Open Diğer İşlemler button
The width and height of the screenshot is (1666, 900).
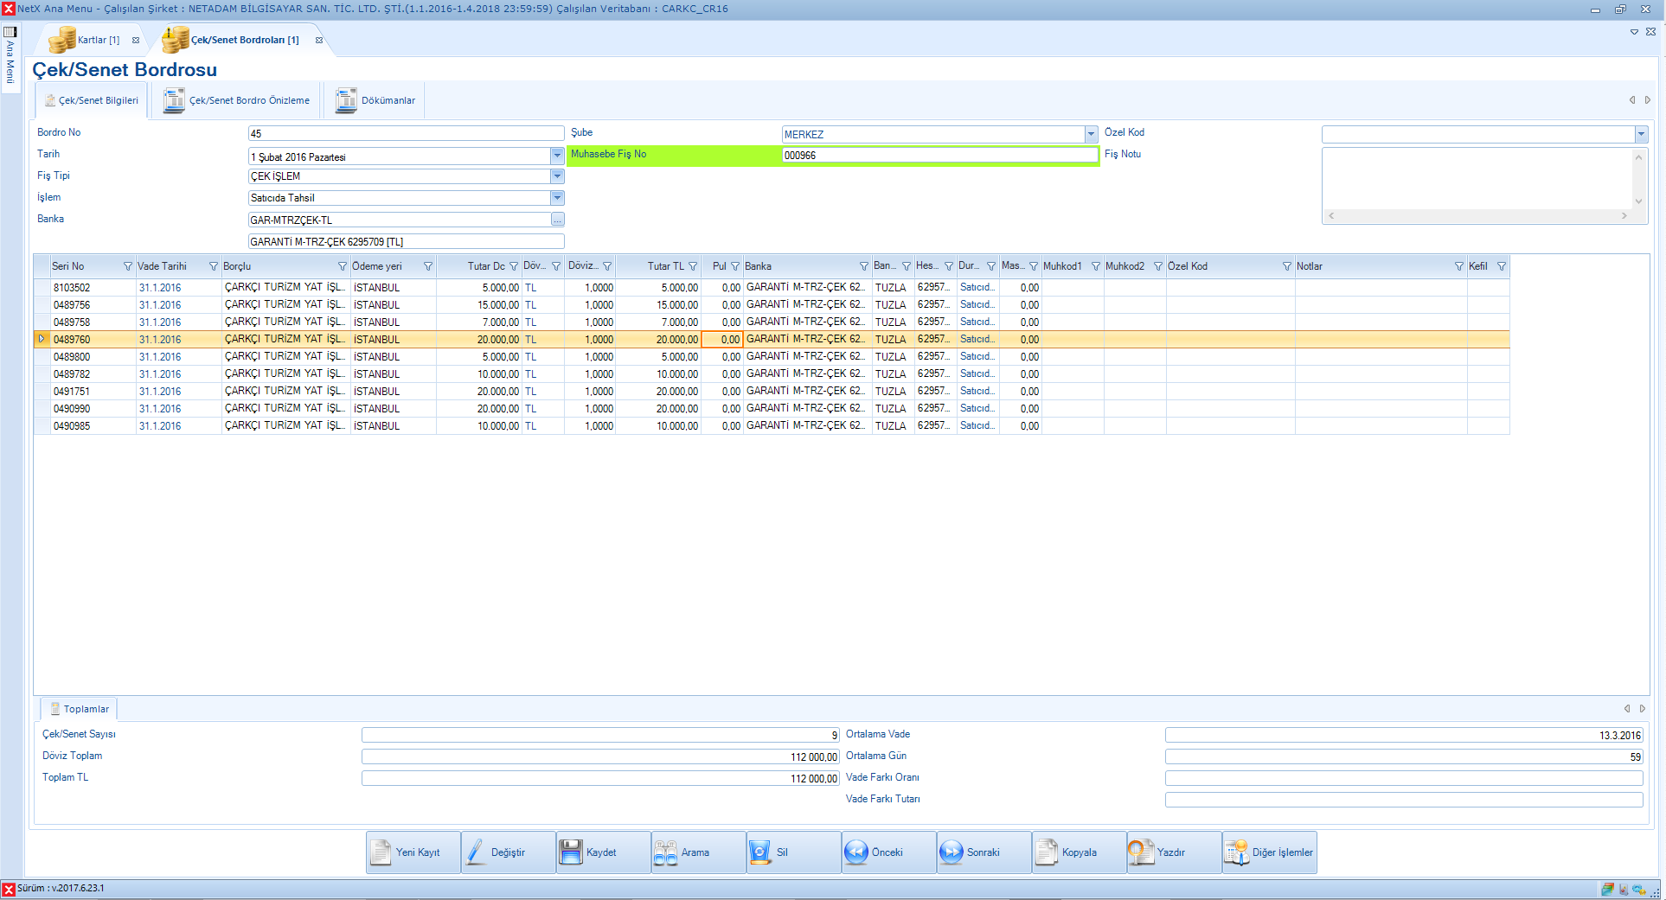pyautogui.click(x=1270, y=852)
